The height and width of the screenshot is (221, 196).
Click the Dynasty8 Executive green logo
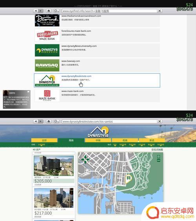coord(47,50)
